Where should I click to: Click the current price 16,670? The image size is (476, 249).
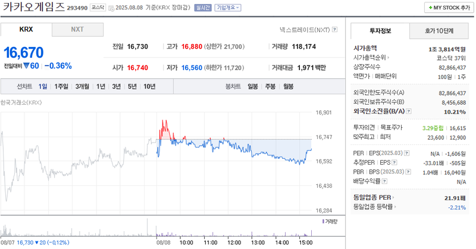pyautogui.click(x=24, y=52)
